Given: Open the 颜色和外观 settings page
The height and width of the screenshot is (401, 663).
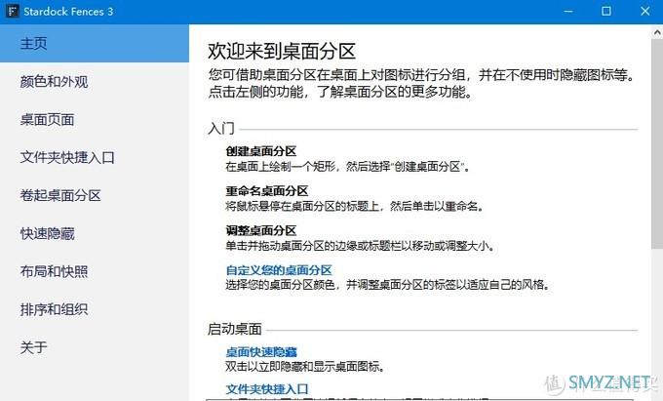Looking at the screenshot, I should tap(95, 82).
